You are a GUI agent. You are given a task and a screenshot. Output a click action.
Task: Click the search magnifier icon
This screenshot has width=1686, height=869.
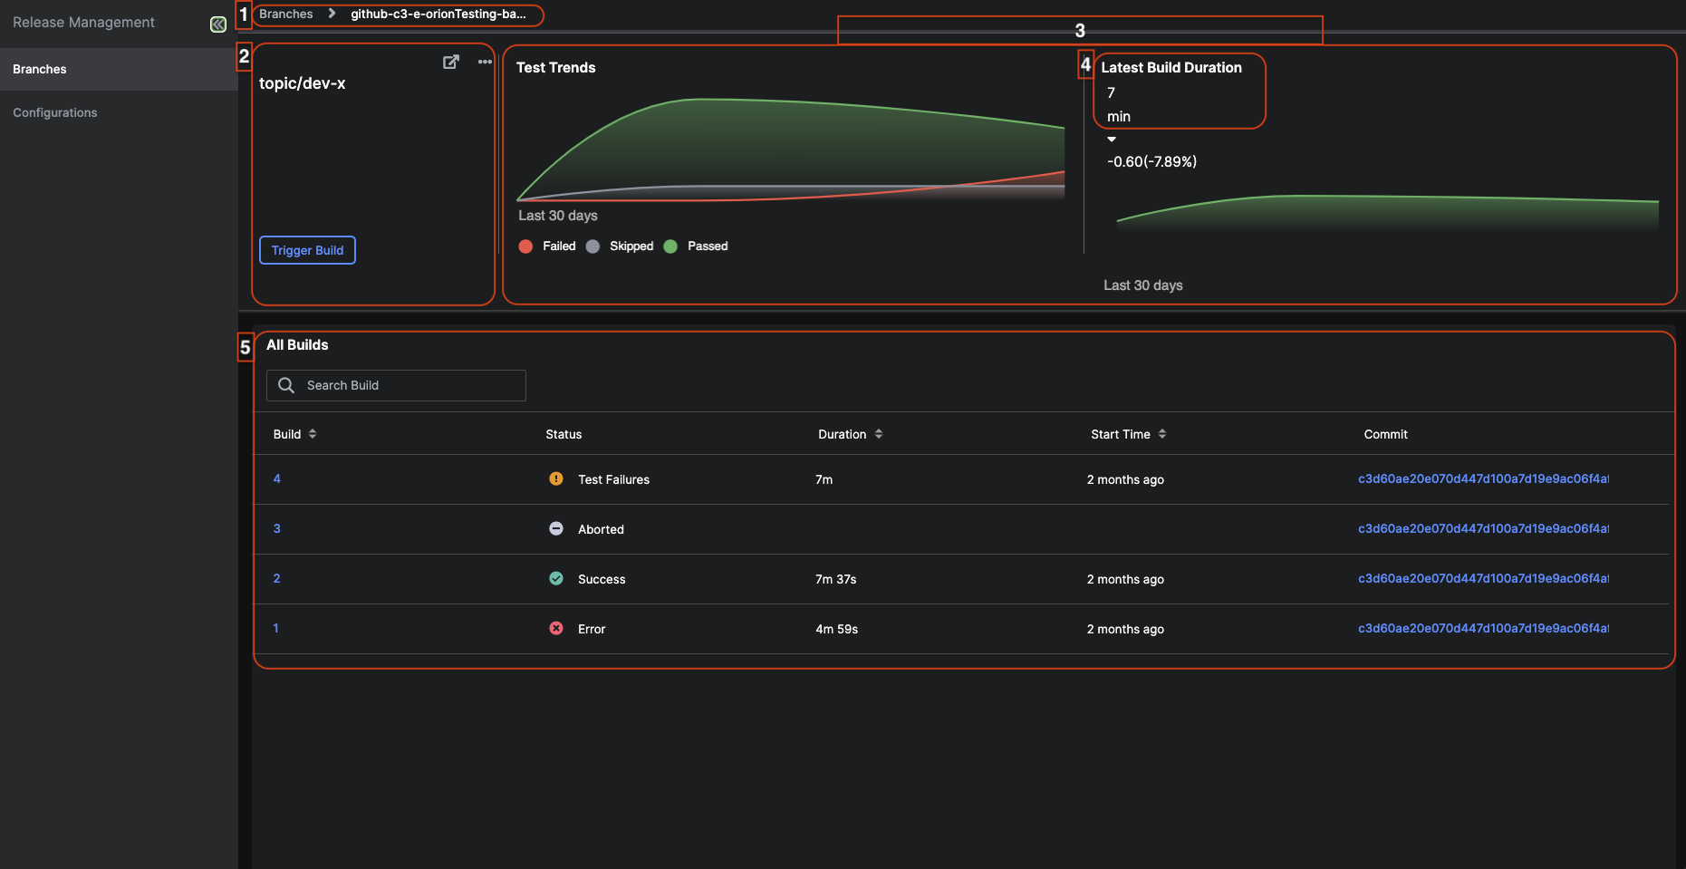click(286, 385)
